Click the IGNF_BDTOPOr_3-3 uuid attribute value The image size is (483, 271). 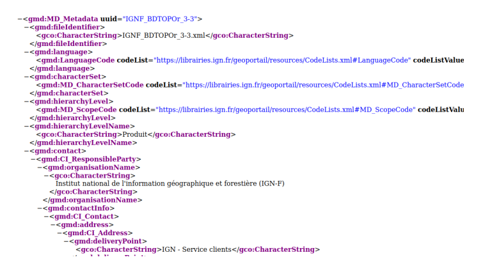point(160,19)
